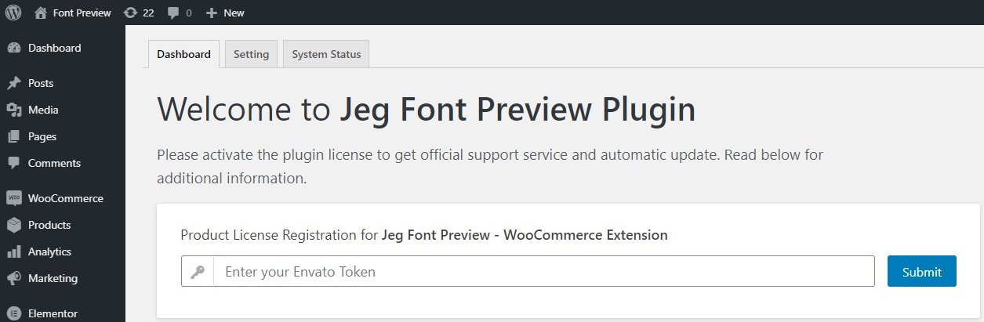Screen dimensions: 984x322
Task: Open the comments bubble icon in admin bar
Action: click(173, 13)
